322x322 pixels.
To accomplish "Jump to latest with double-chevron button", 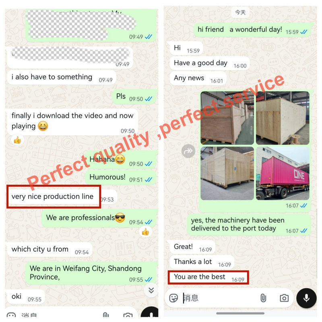I will point(151,290).
